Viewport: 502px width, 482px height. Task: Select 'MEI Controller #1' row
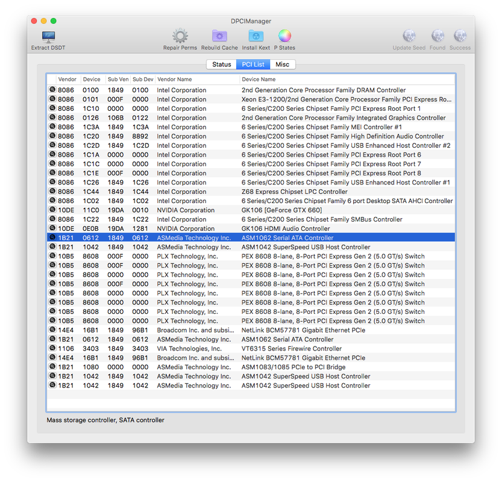(x=251, y=127)
